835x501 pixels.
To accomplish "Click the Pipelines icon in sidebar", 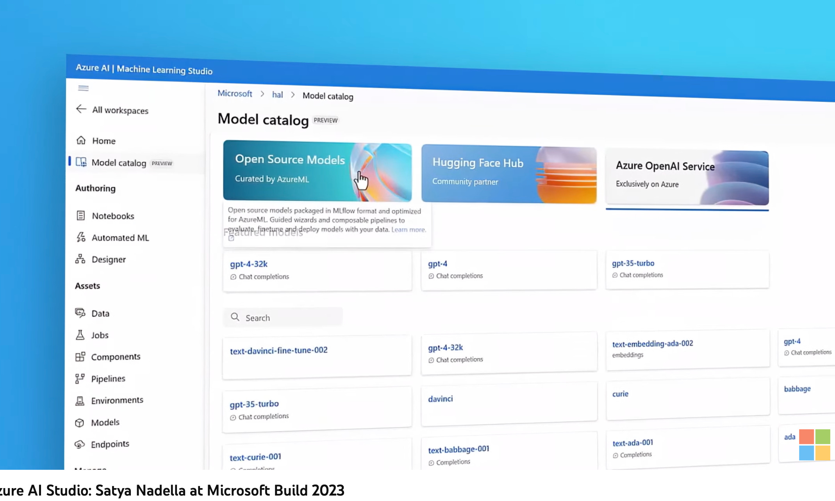I will (x=80, y=378).
